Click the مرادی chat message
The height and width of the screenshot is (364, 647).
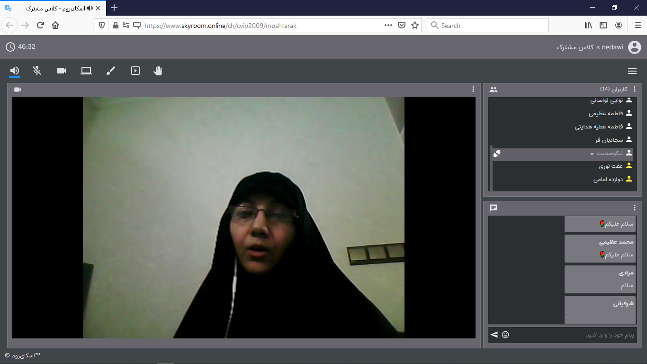600,279
